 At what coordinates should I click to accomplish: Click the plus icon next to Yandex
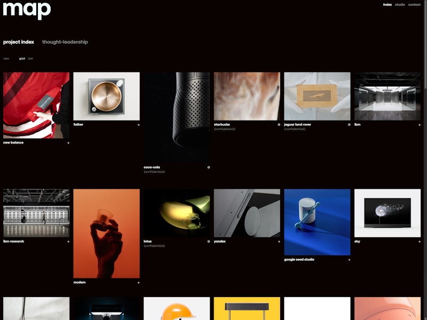[279, 242]
